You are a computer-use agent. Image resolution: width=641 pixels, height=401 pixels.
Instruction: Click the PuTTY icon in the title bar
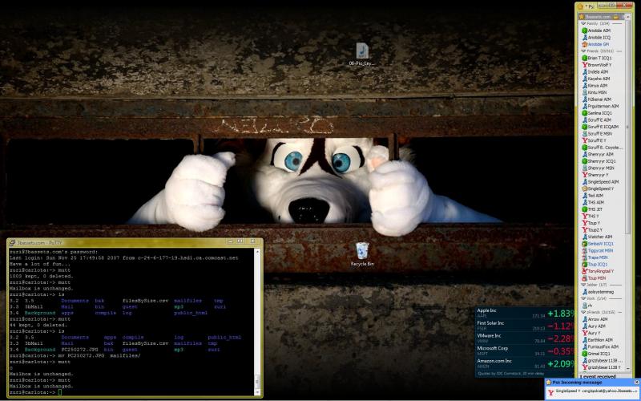14,241
